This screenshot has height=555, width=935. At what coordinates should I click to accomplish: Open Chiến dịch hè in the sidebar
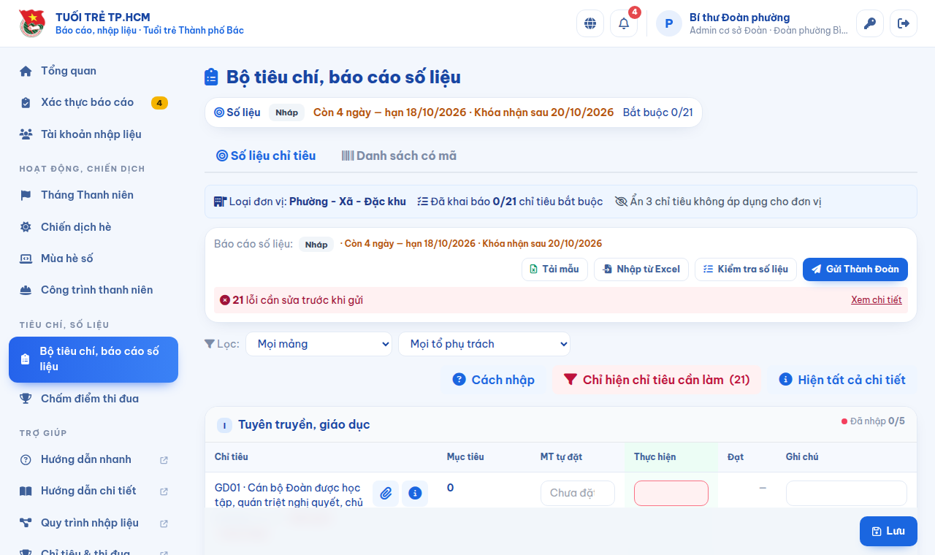tap(93, 227)
